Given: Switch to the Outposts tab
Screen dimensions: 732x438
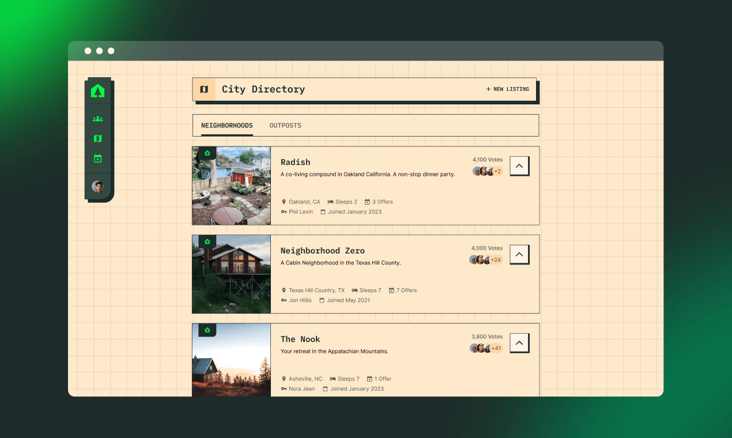Looking at the screenshot, I should 285,126.
